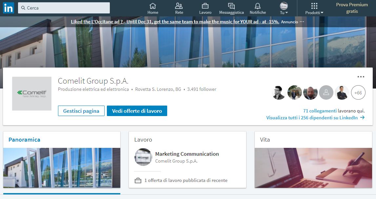The image size is (376, 199).
Task: Open Visualizza tutti i 256 dipendenti link
Action: (x=315, y=118)
